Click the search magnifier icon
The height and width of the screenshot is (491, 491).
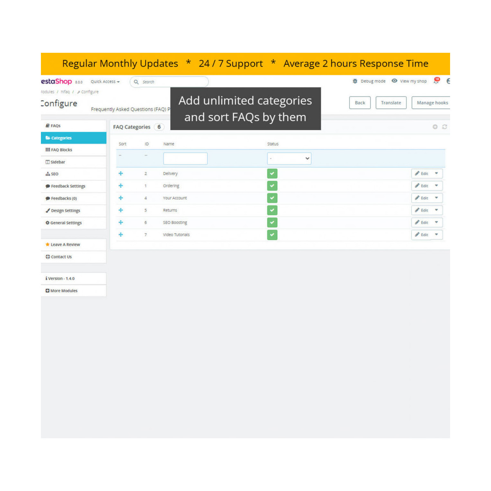tap(136, 82)
